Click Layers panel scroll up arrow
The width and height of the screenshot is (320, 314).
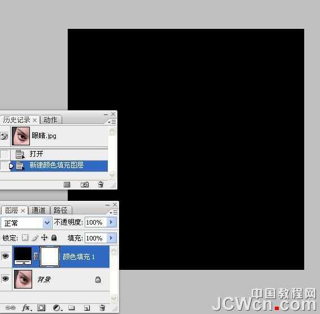point(113,250)
